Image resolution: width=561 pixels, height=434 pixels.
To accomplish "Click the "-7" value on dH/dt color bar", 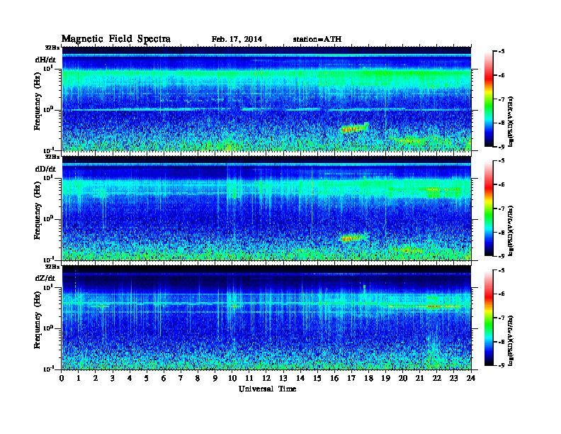I will coord(501,99).
